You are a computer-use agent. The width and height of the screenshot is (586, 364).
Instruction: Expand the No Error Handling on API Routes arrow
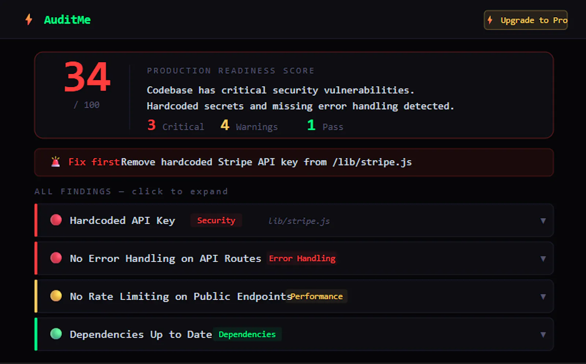click(x=543, y=259)
